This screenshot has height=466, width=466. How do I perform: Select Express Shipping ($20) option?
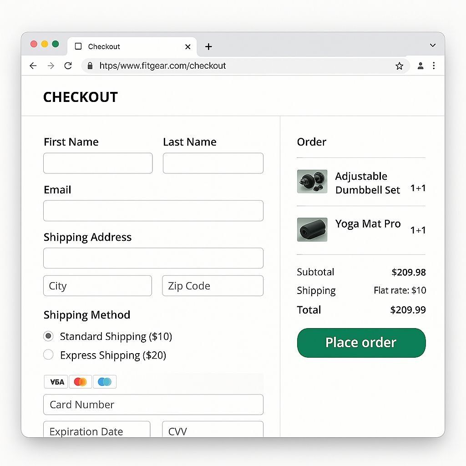tap(48, 355)
